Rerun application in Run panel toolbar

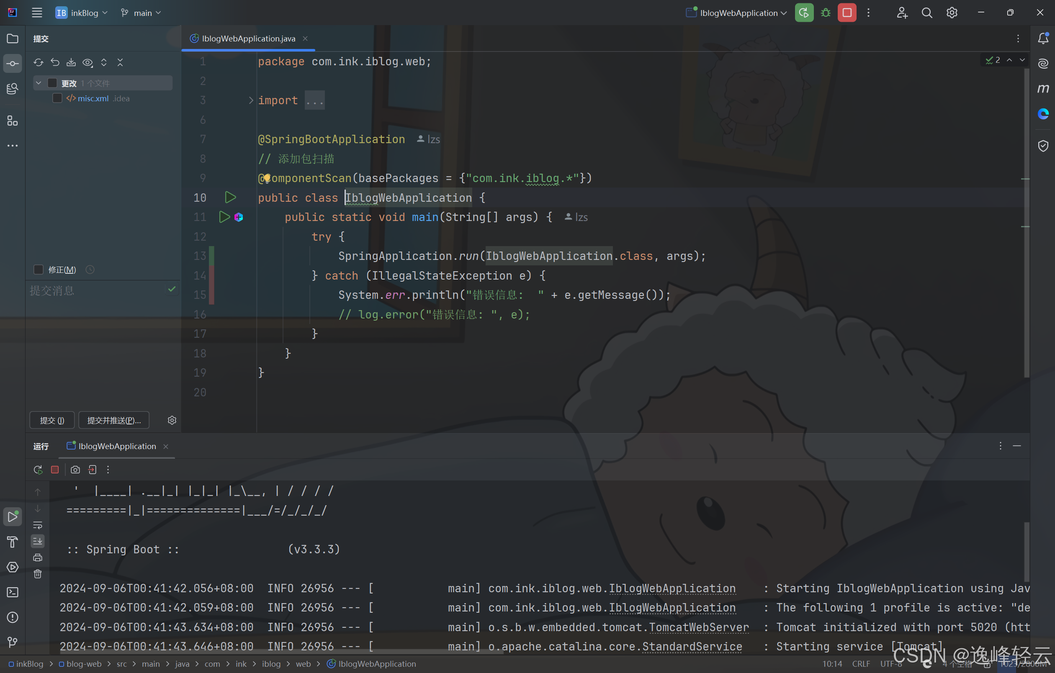38,470
